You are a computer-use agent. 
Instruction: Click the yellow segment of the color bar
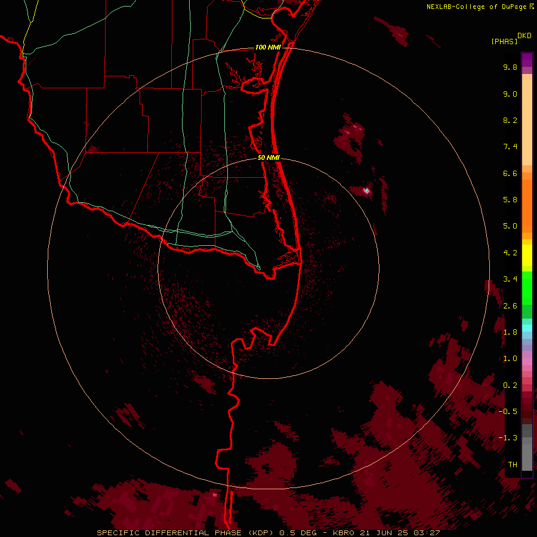[x=527, y=255]
